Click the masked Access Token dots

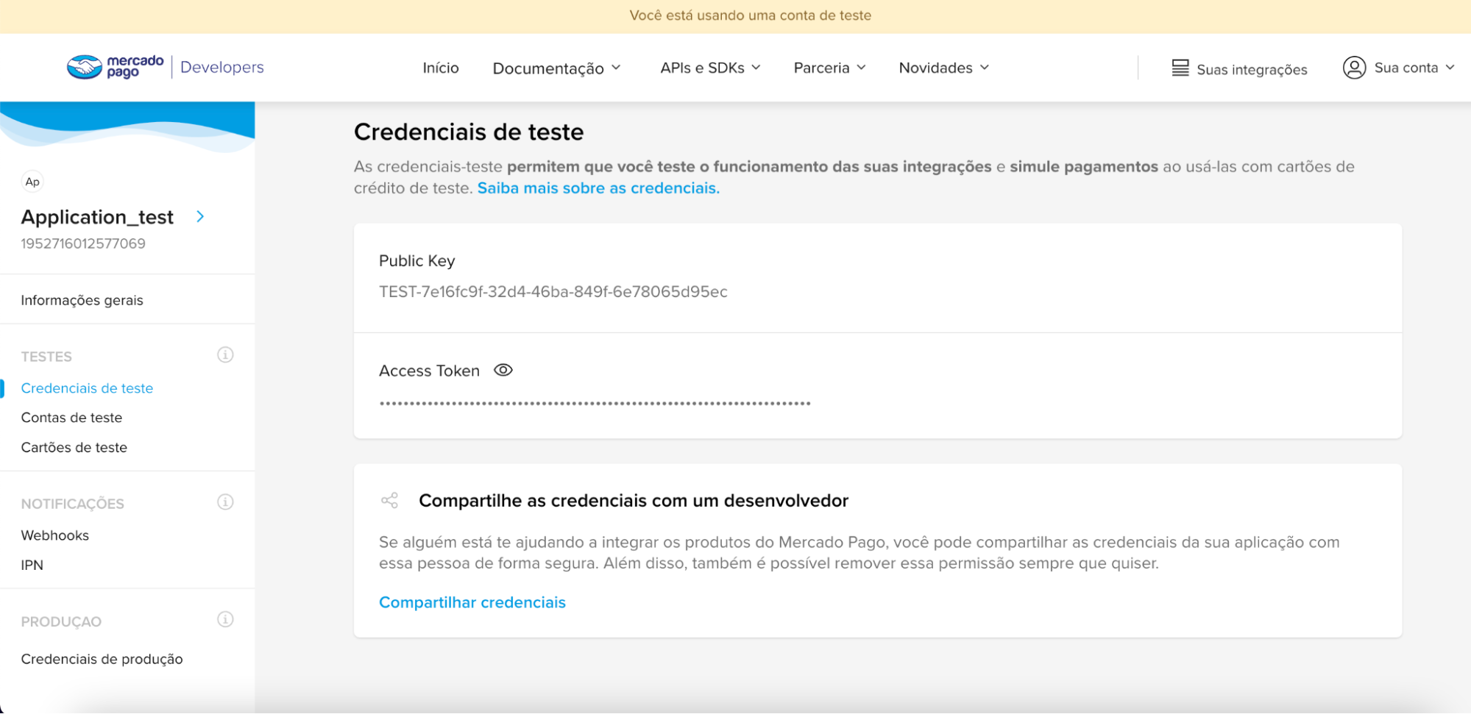pyautogui.click(x=595, y=403)
